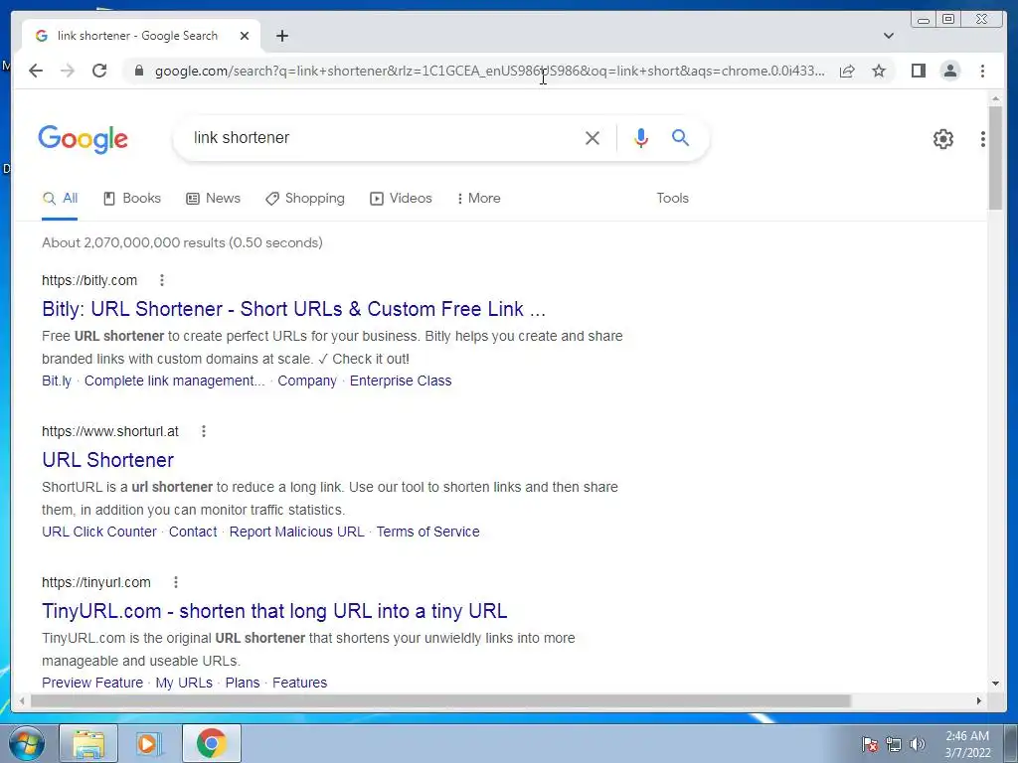The image size is (1018, 763).
Task: Open the URL Shortener result title
Action: pyautogui.click(x=107, y=460)
